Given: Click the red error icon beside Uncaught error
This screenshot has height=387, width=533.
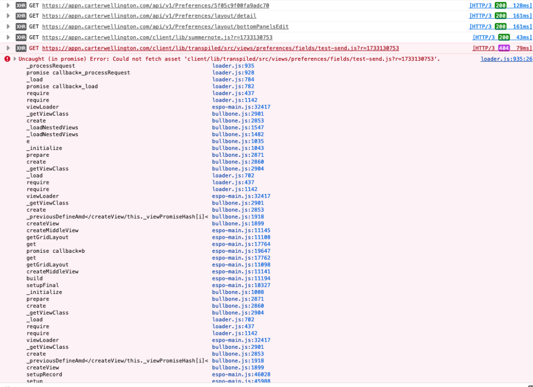Looking at the screenshot, I should pyautogui.click(x=7, y=59).
